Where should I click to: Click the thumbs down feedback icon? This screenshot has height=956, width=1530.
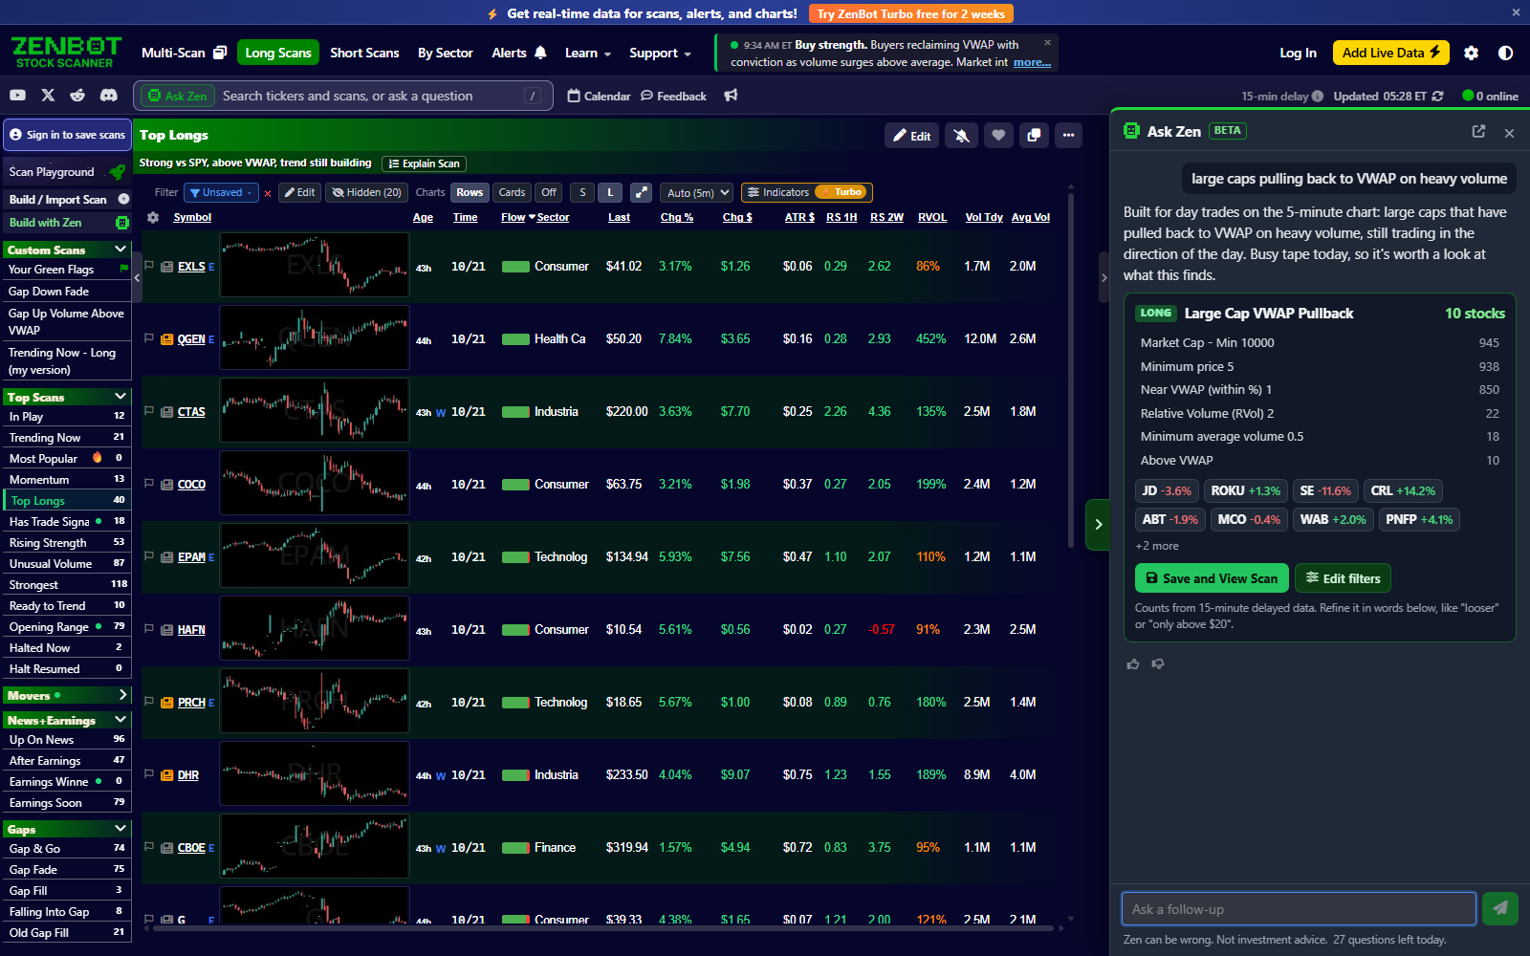(x=1158, y=663)
